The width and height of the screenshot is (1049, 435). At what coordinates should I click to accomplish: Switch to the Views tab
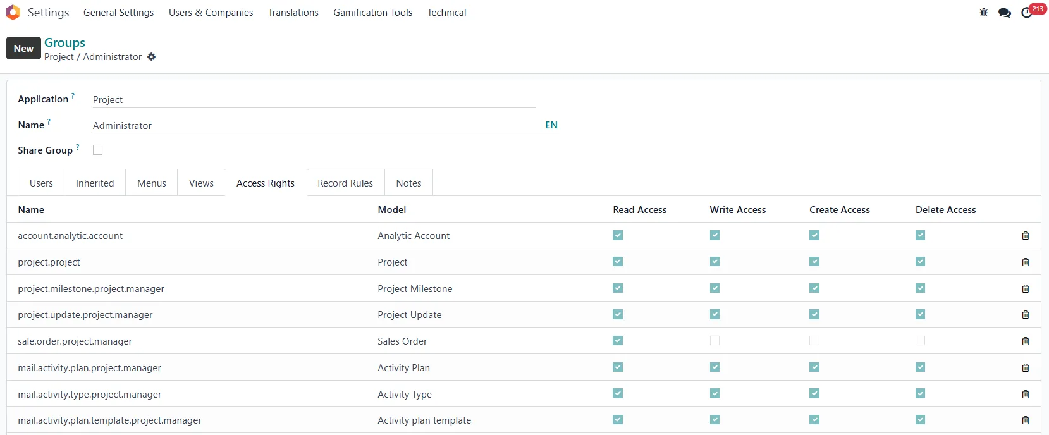[201, 183]
